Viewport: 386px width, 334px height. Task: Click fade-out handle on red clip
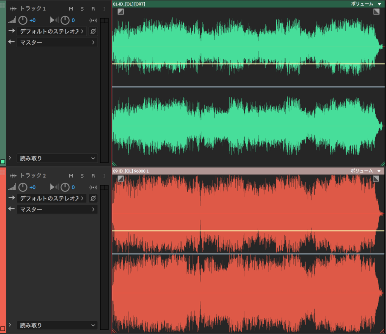tap(376, 179)
